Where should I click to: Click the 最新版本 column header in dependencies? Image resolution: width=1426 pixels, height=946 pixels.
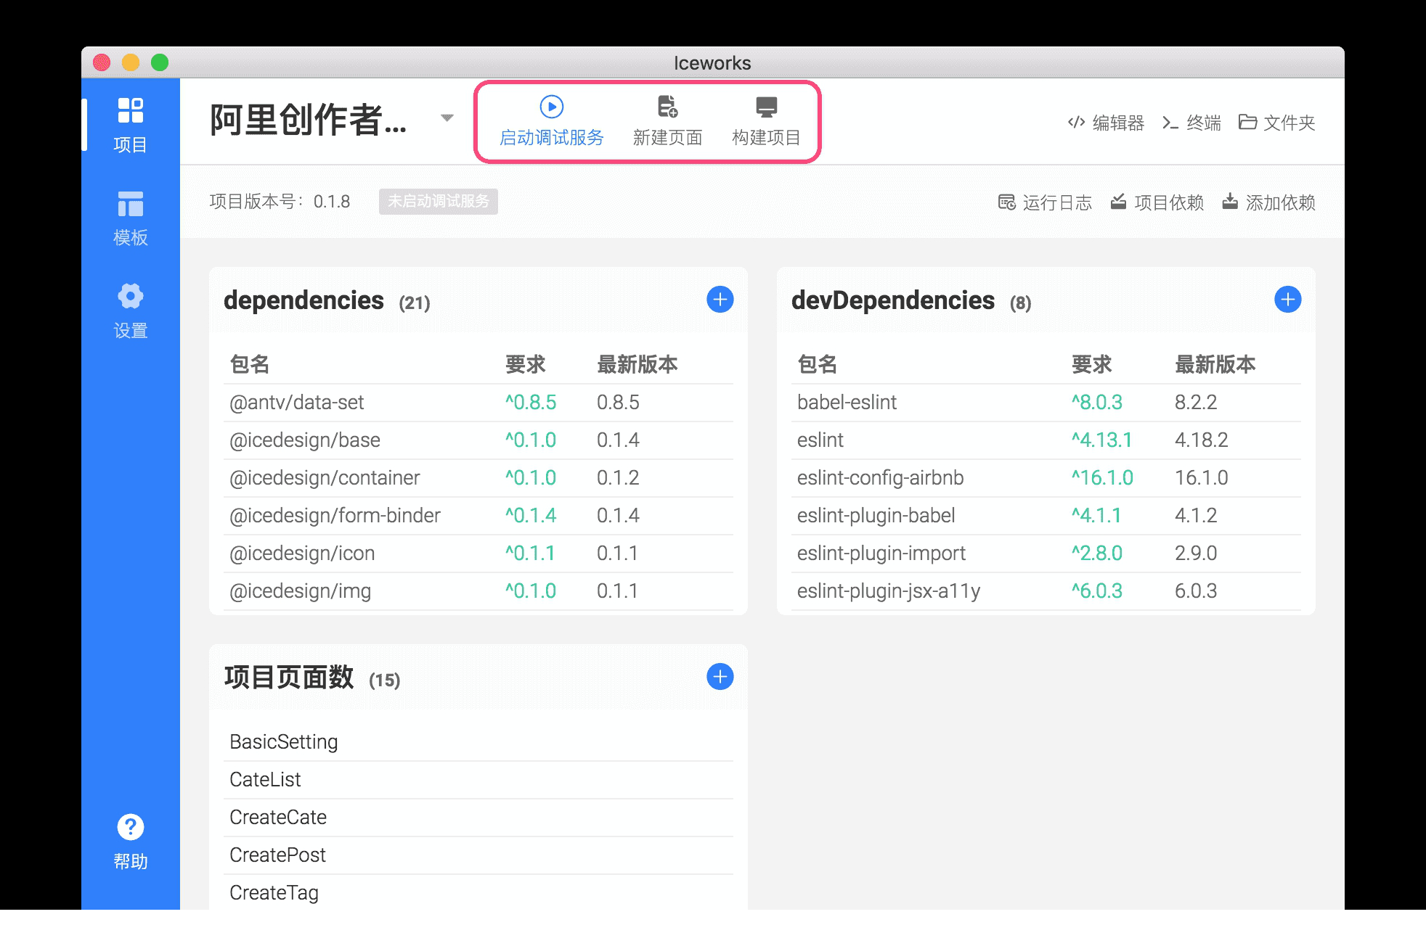point(637,364)
